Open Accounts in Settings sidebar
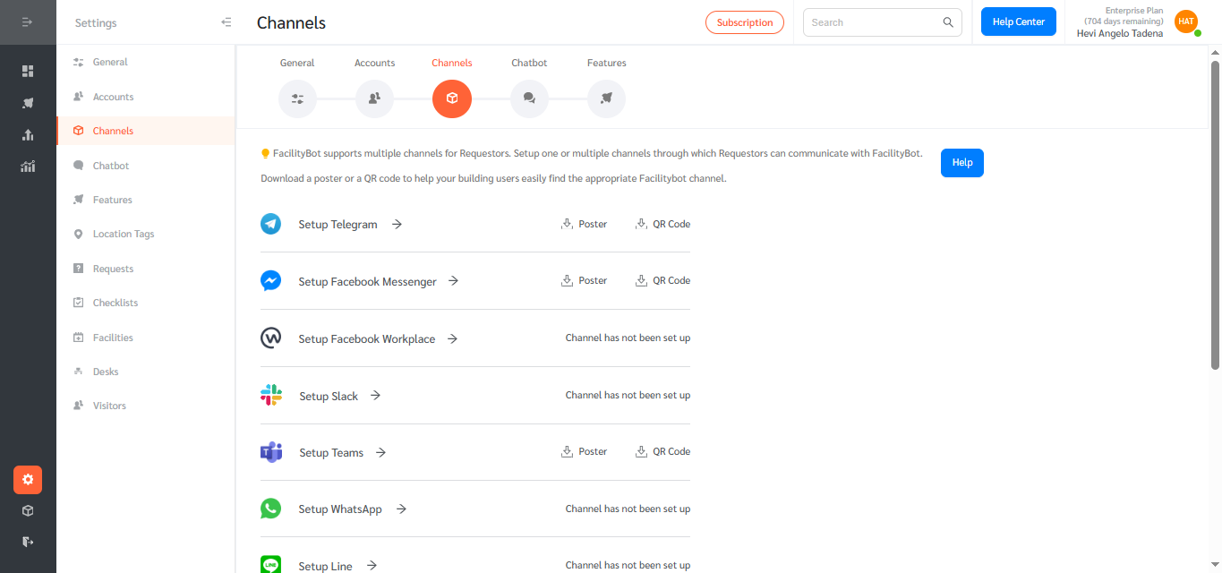This screenshot has height=573, width=1222. [145, 97]
